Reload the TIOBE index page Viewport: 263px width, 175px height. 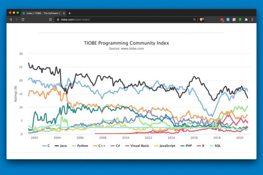(x=23, y=20)
